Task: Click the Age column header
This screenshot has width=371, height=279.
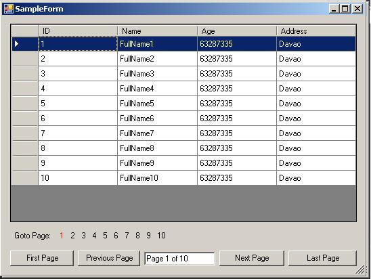Action: (x=236, y=31)
